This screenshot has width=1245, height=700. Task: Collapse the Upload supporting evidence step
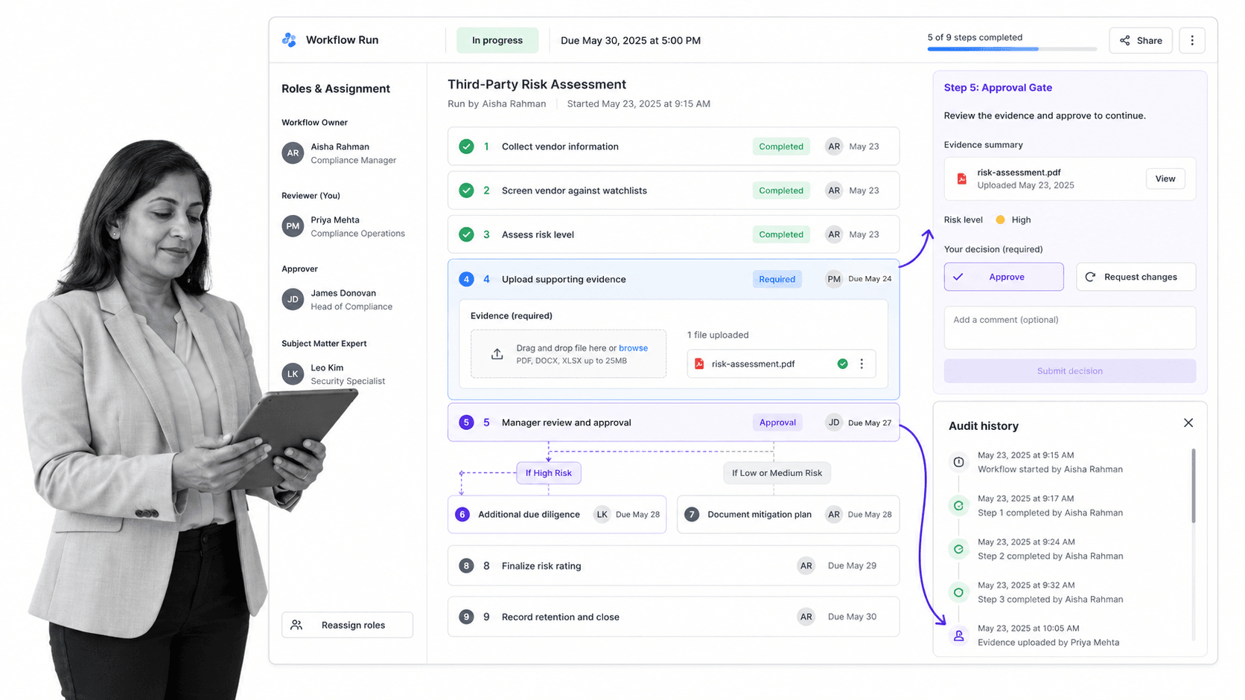[673, 279]
